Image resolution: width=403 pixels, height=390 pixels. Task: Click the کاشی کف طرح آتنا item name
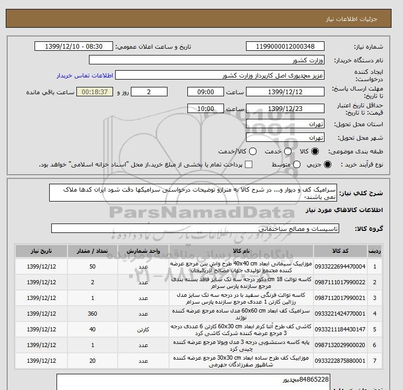241,330
